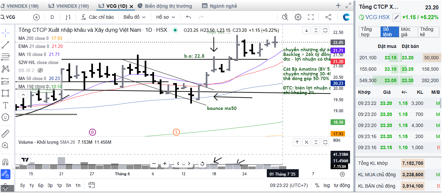The width and height of the screenshot is (442, 193).
Task: Toggle magnet mode for drawings
Action: click(5, 162)
